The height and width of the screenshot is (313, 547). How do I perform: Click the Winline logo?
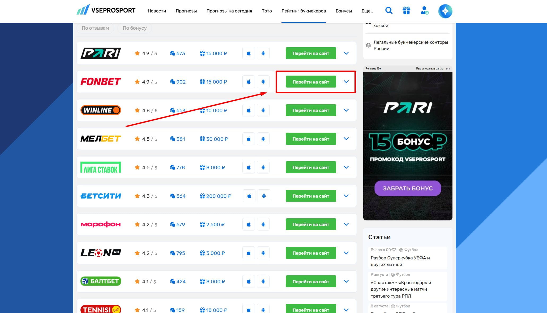point(101,110)
